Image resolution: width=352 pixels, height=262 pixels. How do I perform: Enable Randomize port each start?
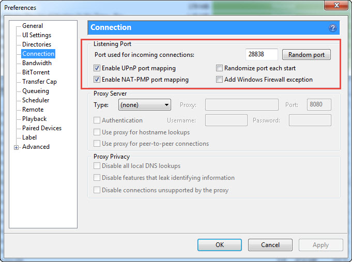click(x=219, y=68)
